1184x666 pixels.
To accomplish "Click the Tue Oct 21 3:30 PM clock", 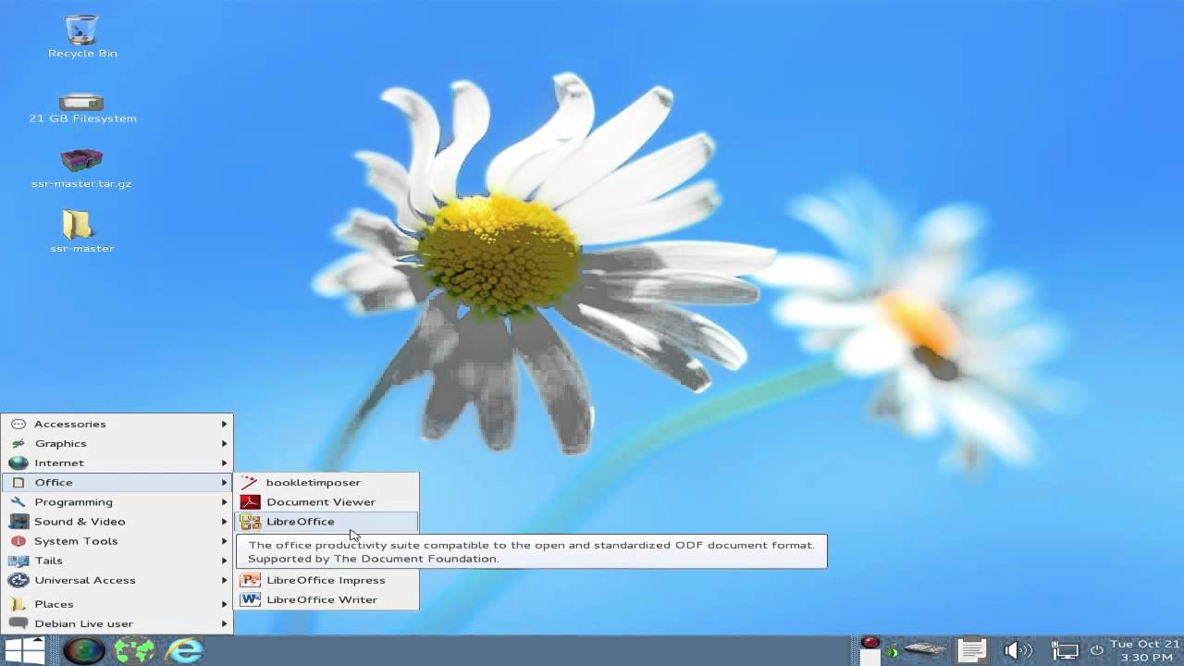I will (1145, 650).
